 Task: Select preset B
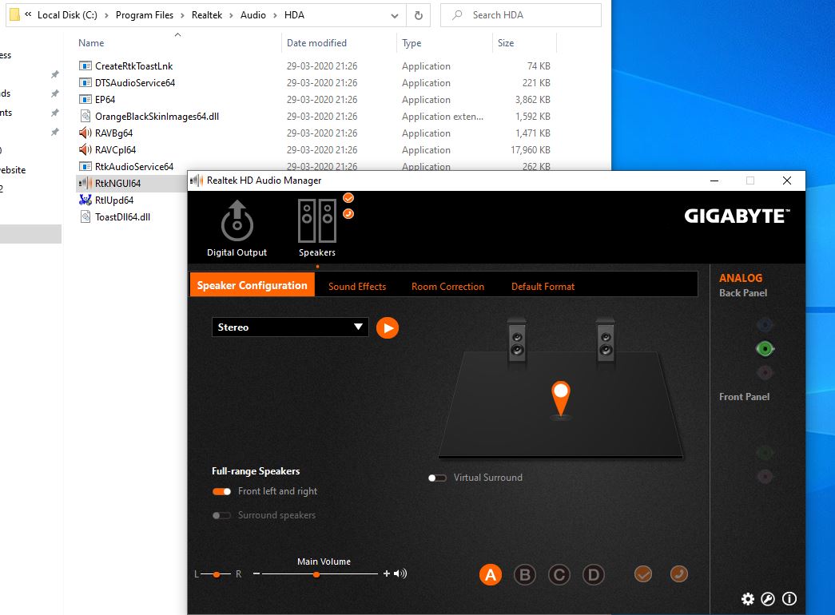coord(524,574)
